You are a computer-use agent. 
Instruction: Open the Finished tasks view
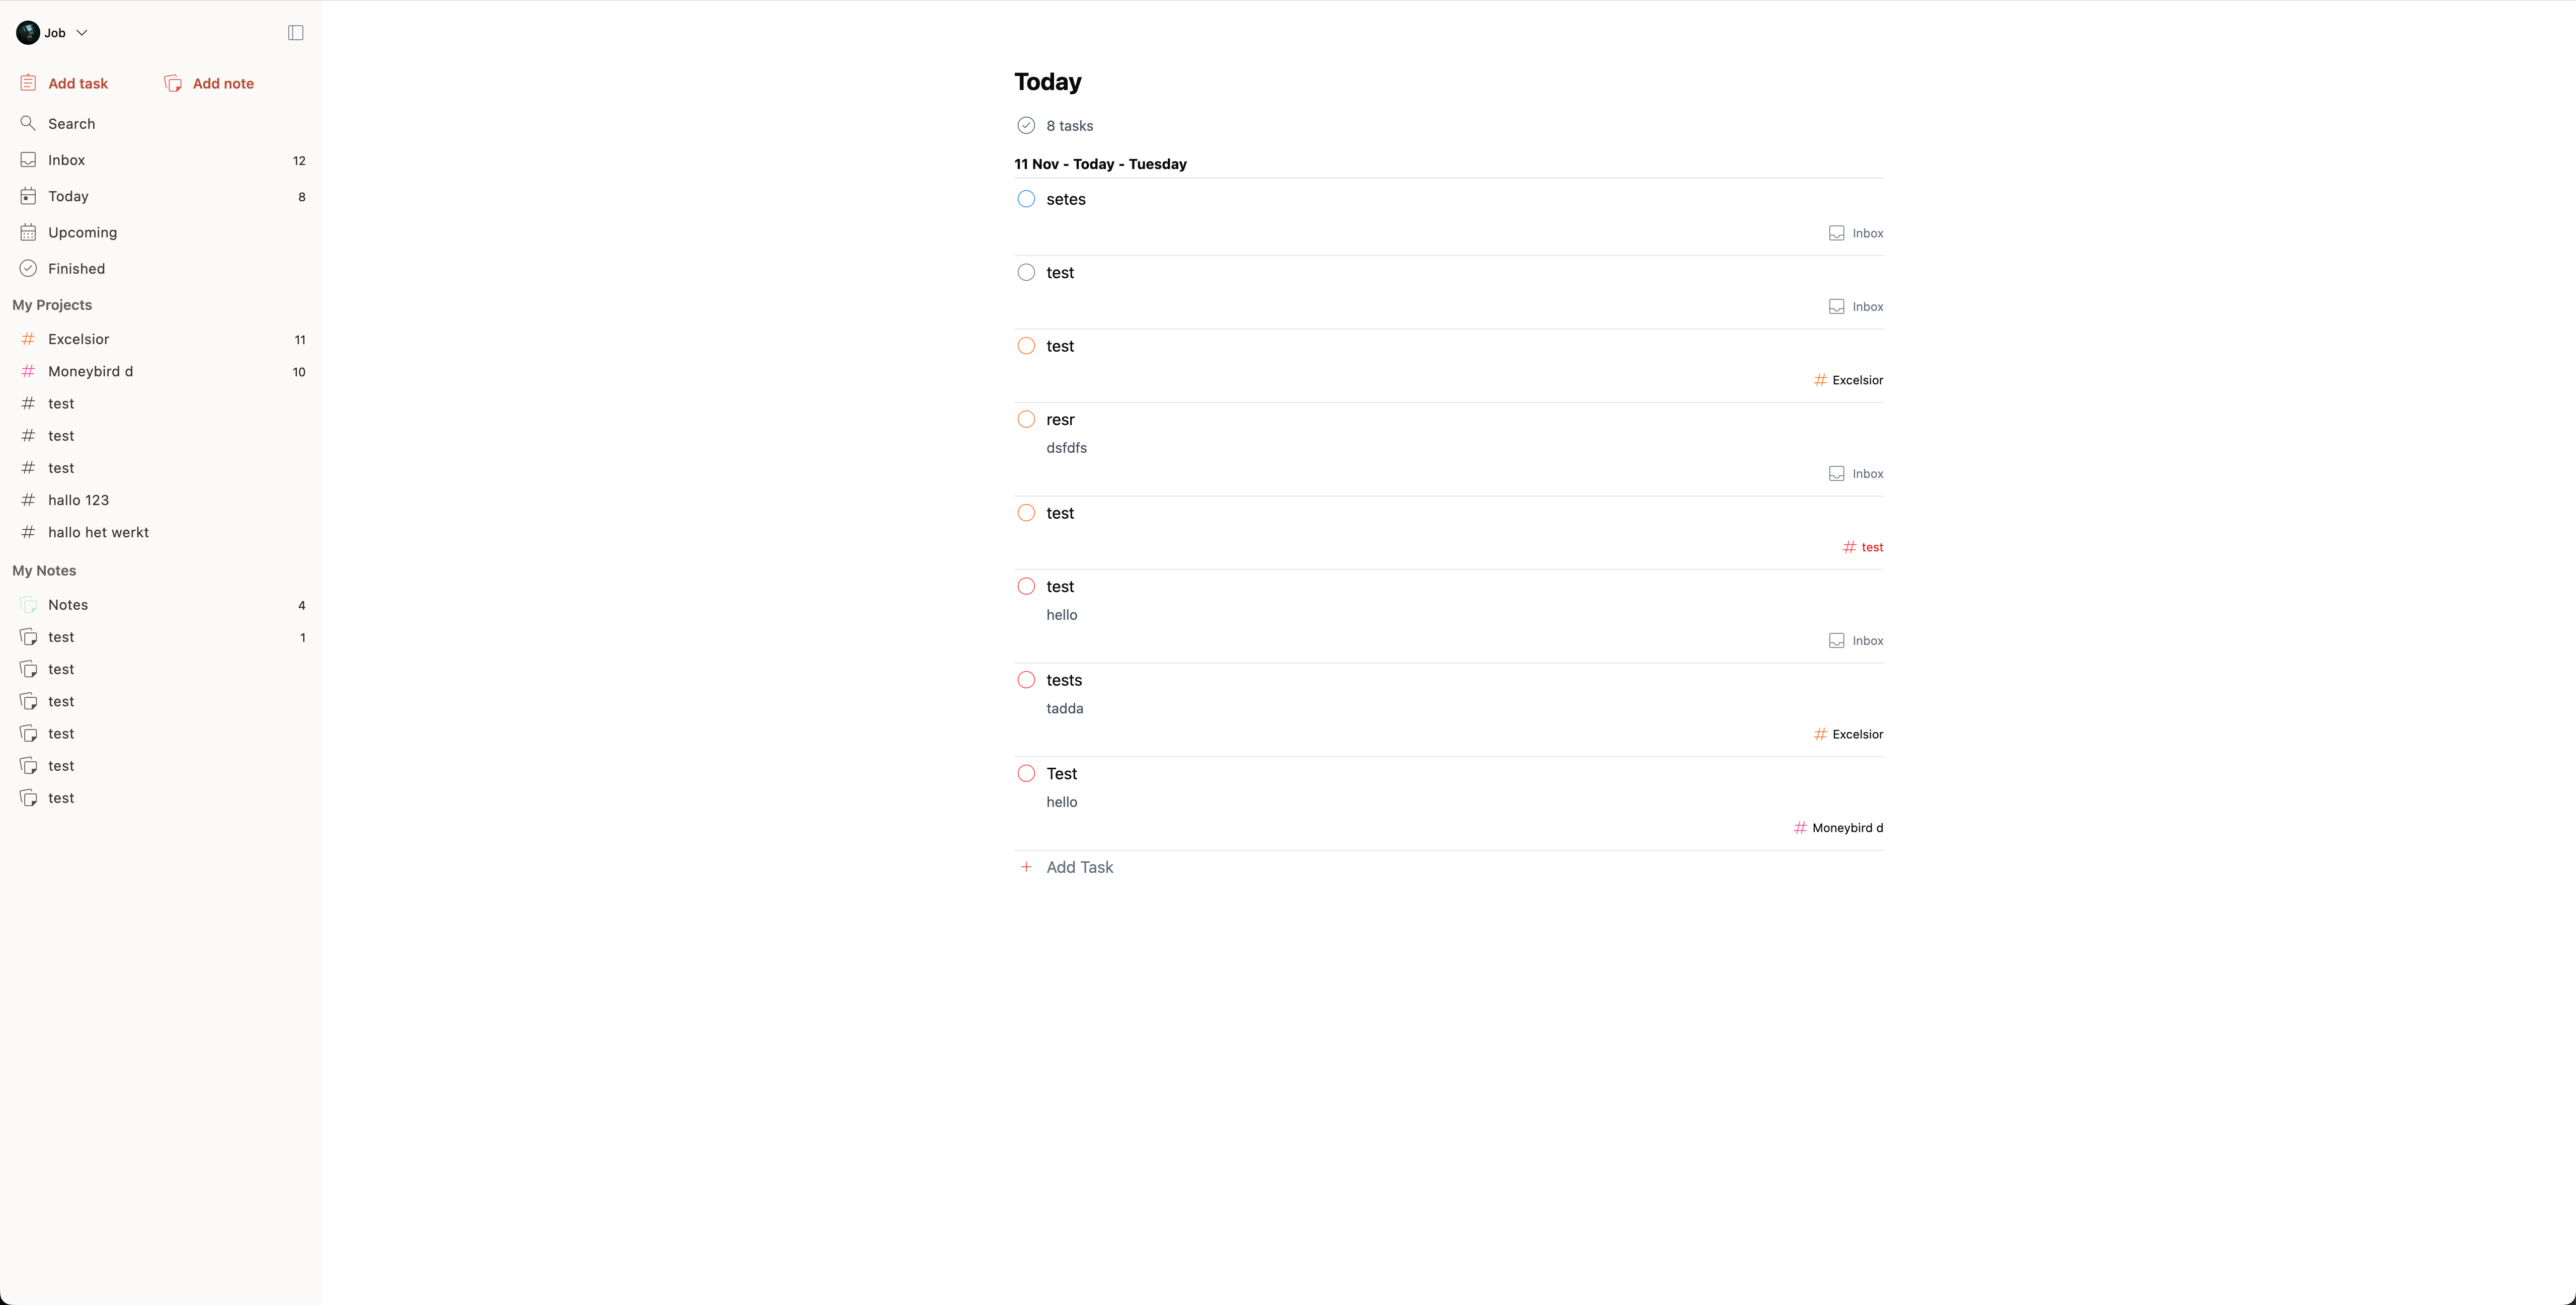point(76,268)
